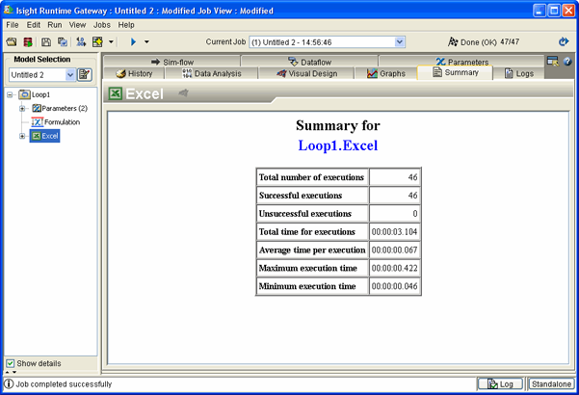This screenshot has width=579, height=395.
Task: Switch to the Graphs tab
Action: click(386, 73)
